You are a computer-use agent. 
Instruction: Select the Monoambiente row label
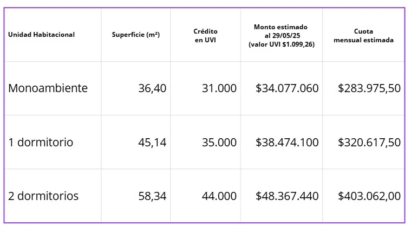[48, 88]
